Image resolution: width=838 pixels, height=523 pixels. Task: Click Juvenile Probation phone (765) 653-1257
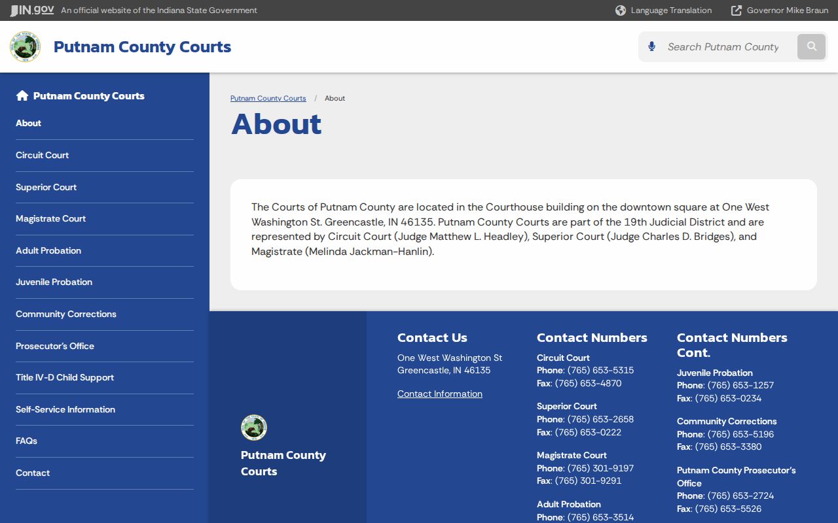point(740,385)
